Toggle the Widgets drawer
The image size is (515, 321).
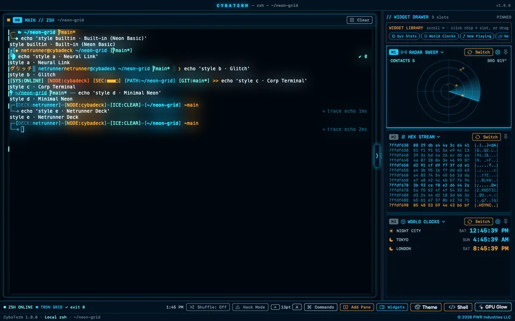(x=392, y=307)
